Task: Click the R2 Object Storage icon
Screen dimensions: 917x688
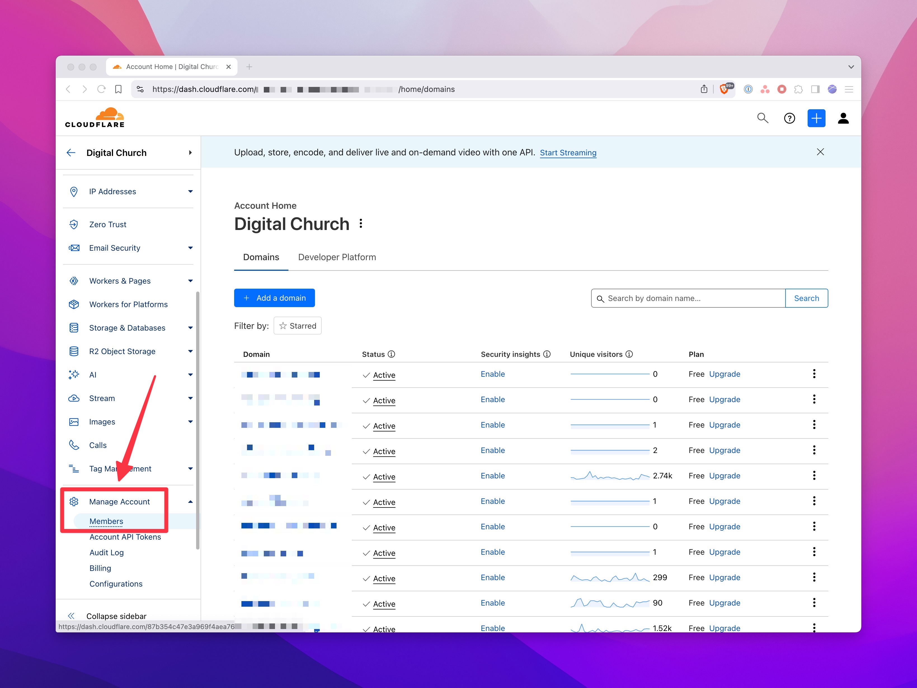Action: coord(74,351)
